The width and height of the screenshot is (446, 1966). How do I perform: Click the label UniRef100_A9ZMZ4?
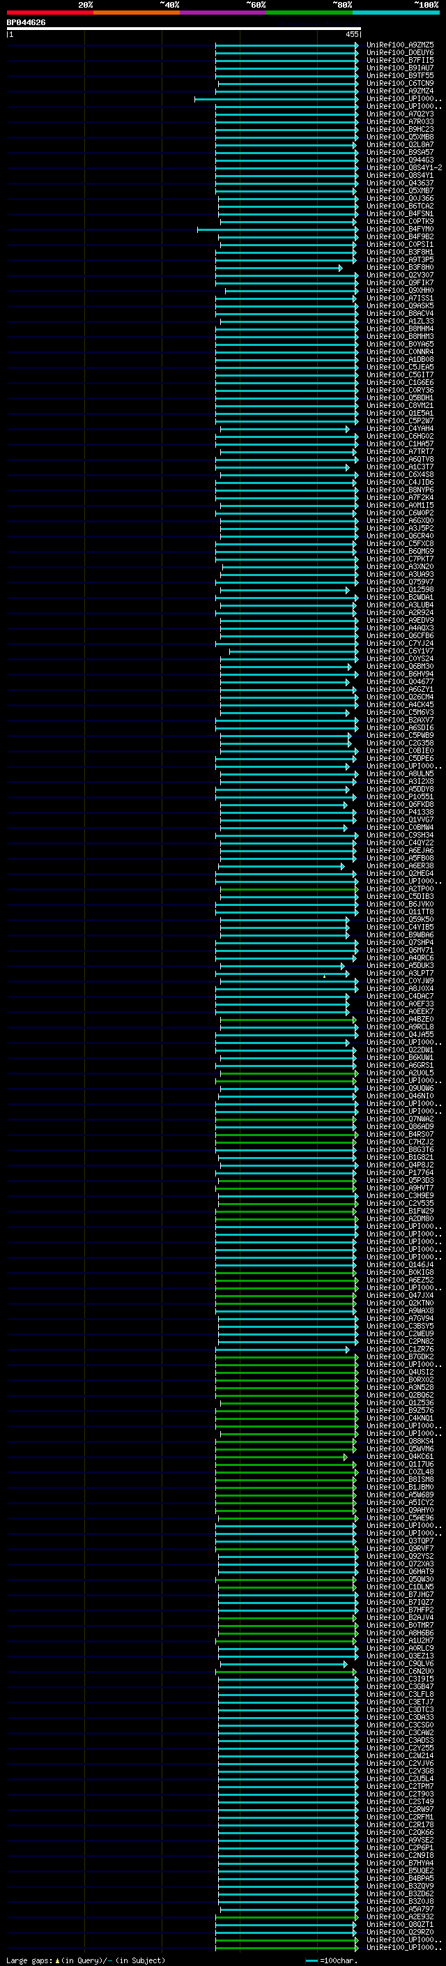pyautogui.click(x=400, y=91)
